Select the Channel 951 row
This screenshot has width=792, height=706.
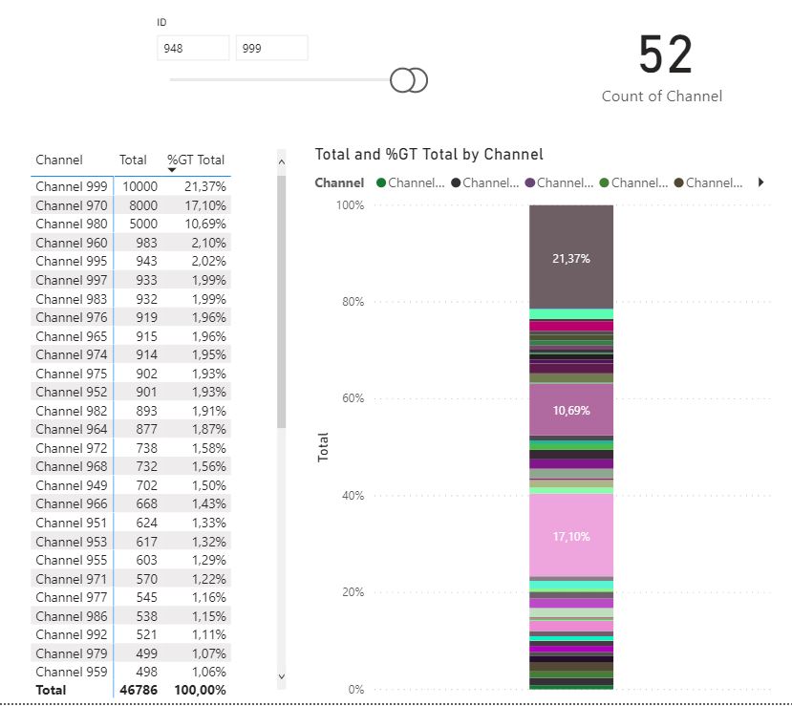tap(131, 523)
